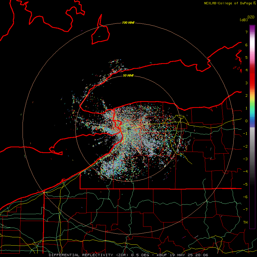Click the 5 value on the color scale
This screenshot has width=257, height=257.
[246, 57]
